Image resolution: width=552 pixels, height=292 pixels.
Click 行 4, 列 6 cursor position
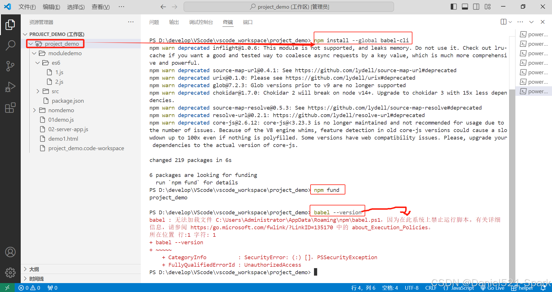click(363, 288)
